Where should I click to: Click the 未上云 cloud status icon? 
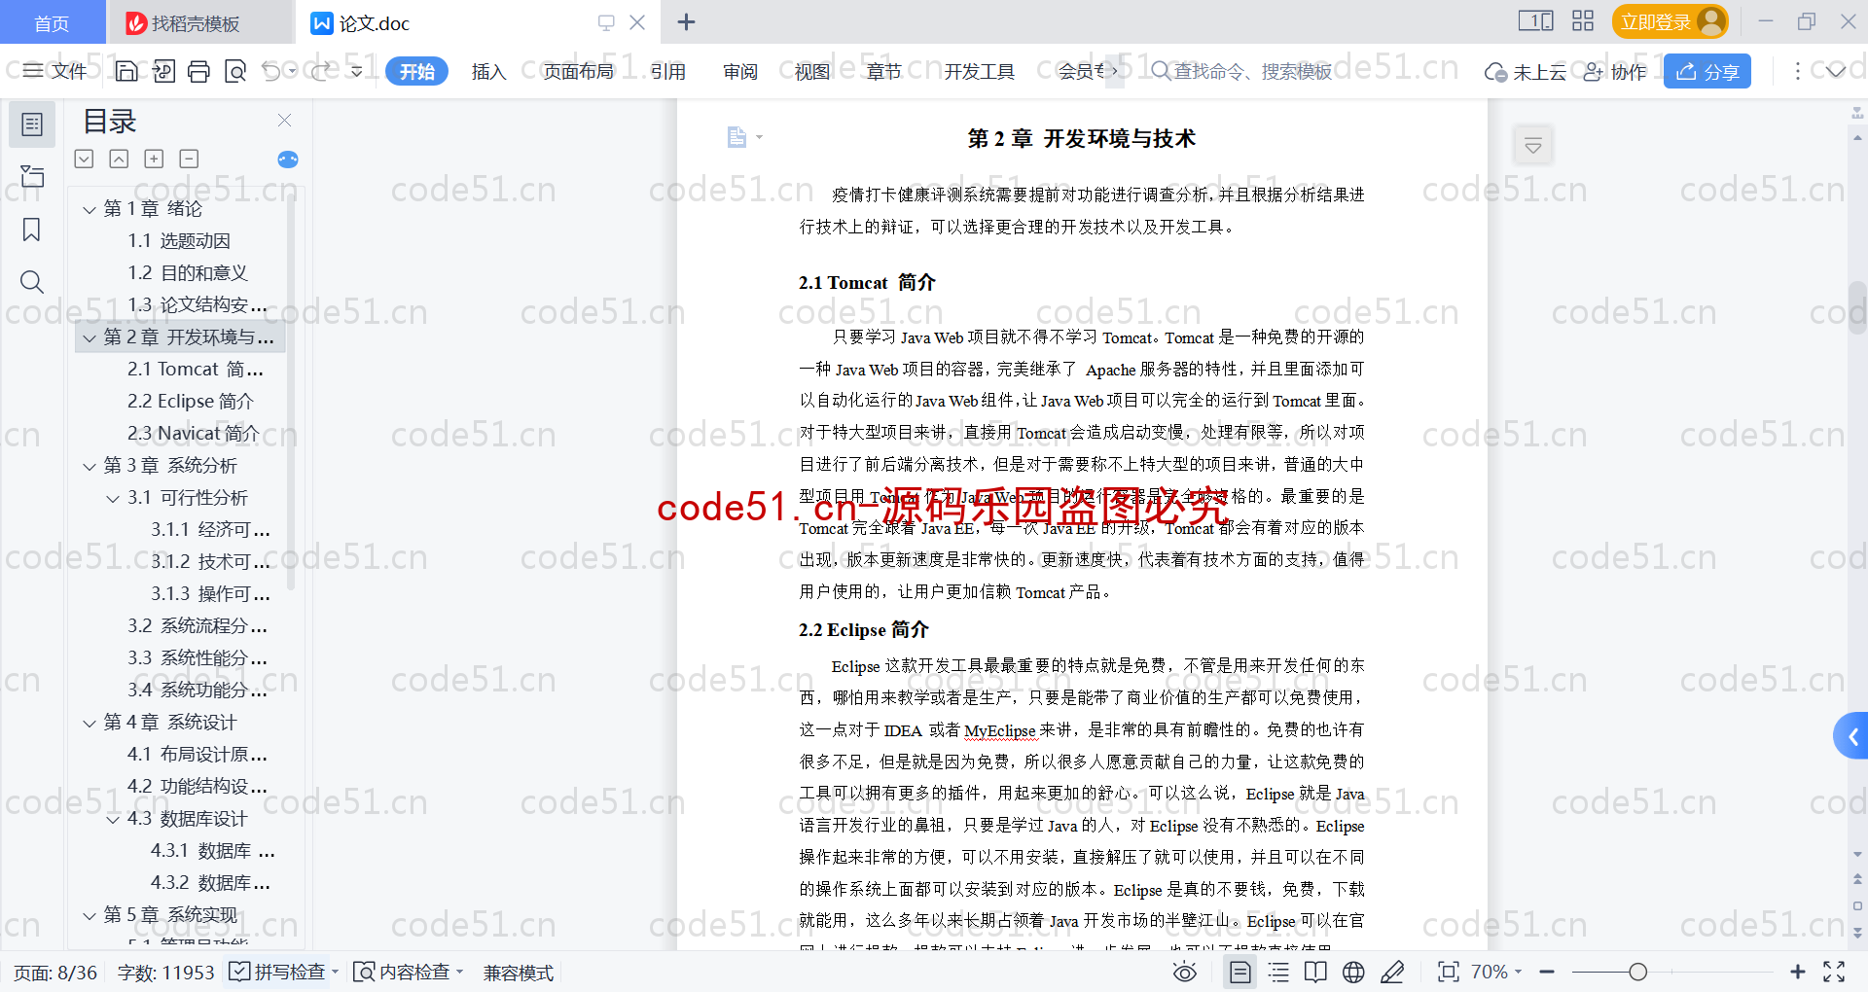click(1525, 72)
